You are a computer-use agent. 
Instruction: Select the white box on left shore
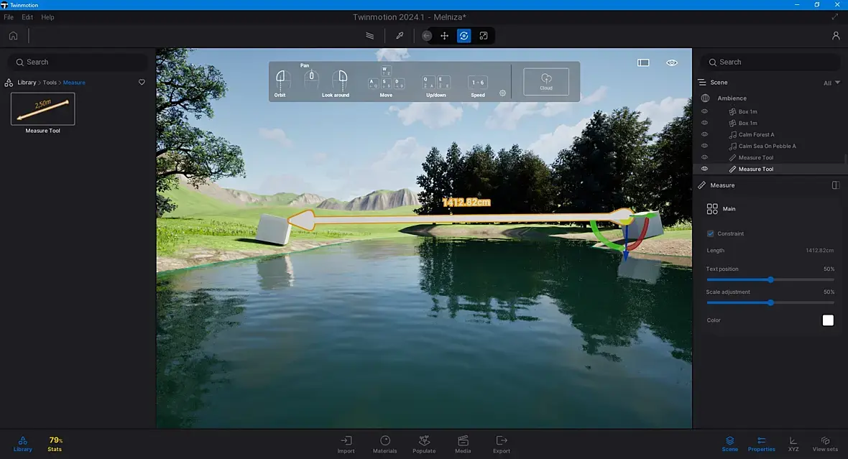point(273,228)
